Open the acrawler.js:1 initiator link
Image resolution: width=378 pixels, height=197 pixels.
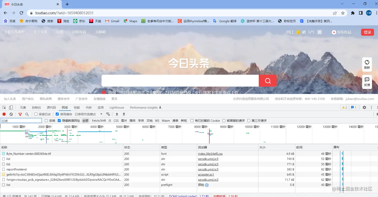pos(206,175)
